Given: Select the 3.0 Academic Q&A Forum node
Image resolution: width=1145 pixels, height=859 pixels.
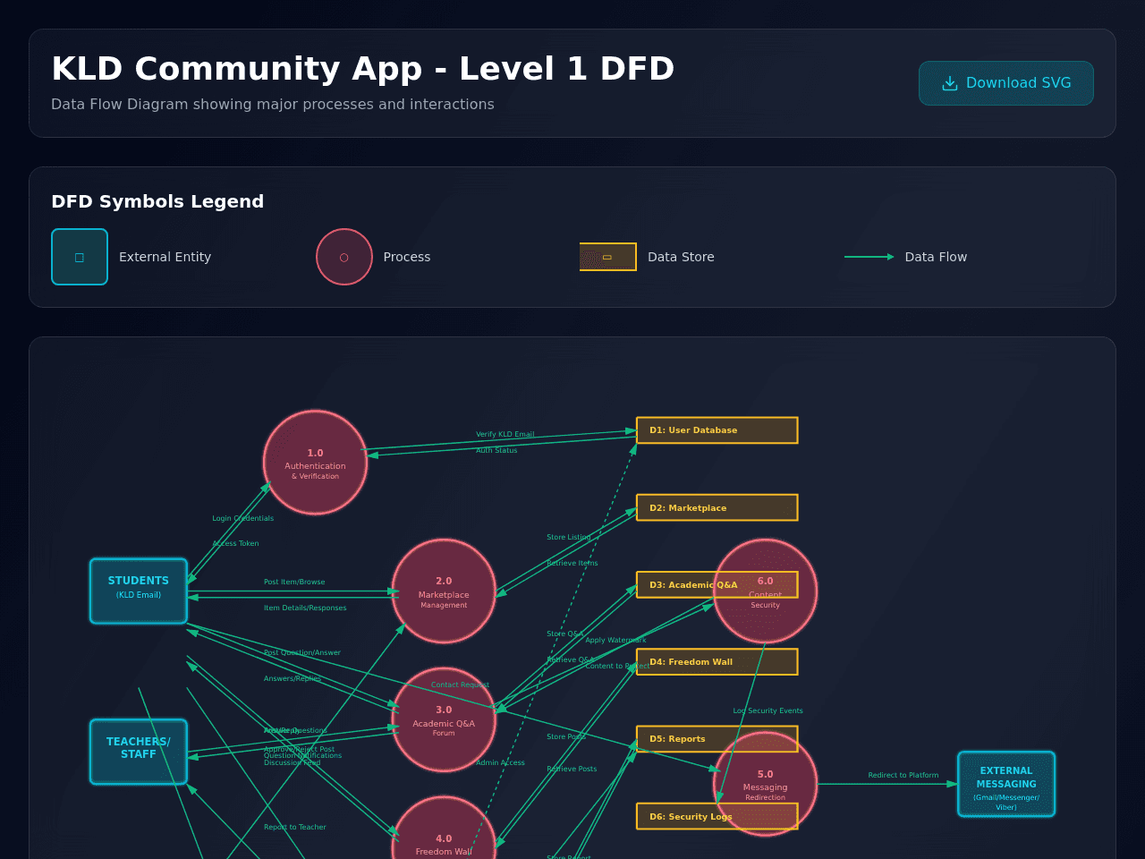Looking at the screenshot, I should click(x=444, y=719).
